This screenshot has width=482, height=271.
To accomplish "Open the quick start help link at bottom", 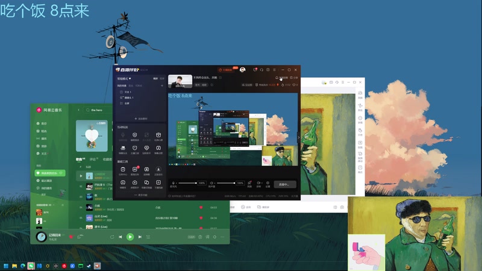I will [182, 196].
